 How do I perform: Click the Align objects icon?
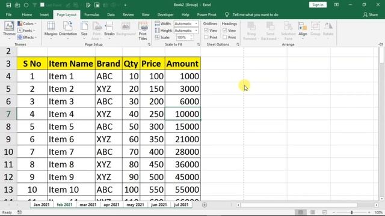pos(303,31)
